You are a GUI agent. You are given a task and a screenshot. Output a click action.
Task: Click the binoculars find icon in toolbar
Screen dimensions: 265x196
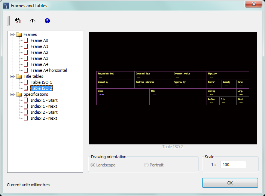[x=18, y=21]
